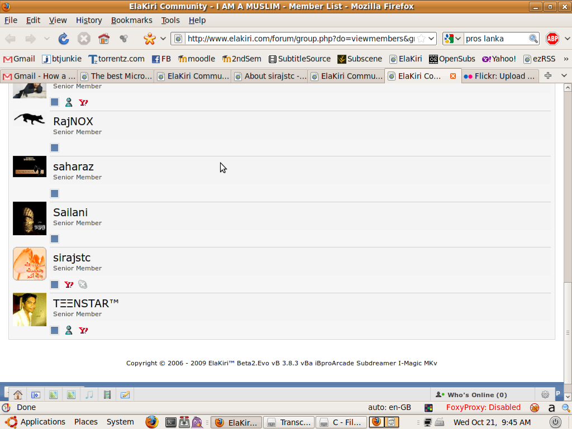This screenshot has width=572, height=429.
Task: Click the green person icon under TEENSTAR
Action: 69,331
